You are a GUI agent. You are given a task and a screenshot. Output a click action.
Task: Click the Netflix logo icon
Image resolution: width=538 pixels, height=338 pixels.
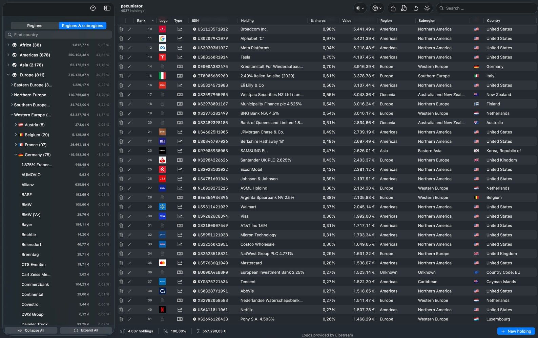[x=162, y=310]
